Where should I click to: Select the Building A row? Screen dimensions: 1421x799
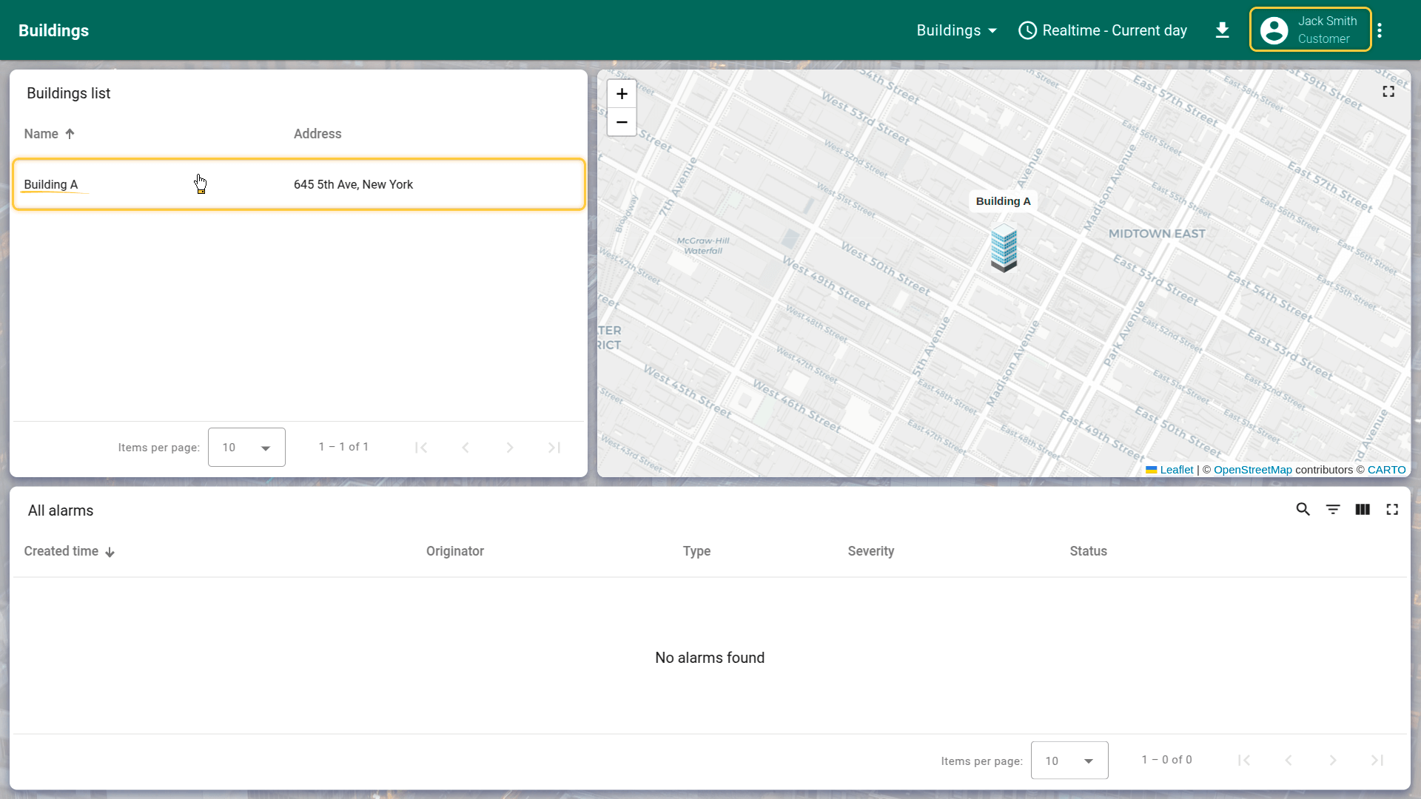click(x=298, y=184)
